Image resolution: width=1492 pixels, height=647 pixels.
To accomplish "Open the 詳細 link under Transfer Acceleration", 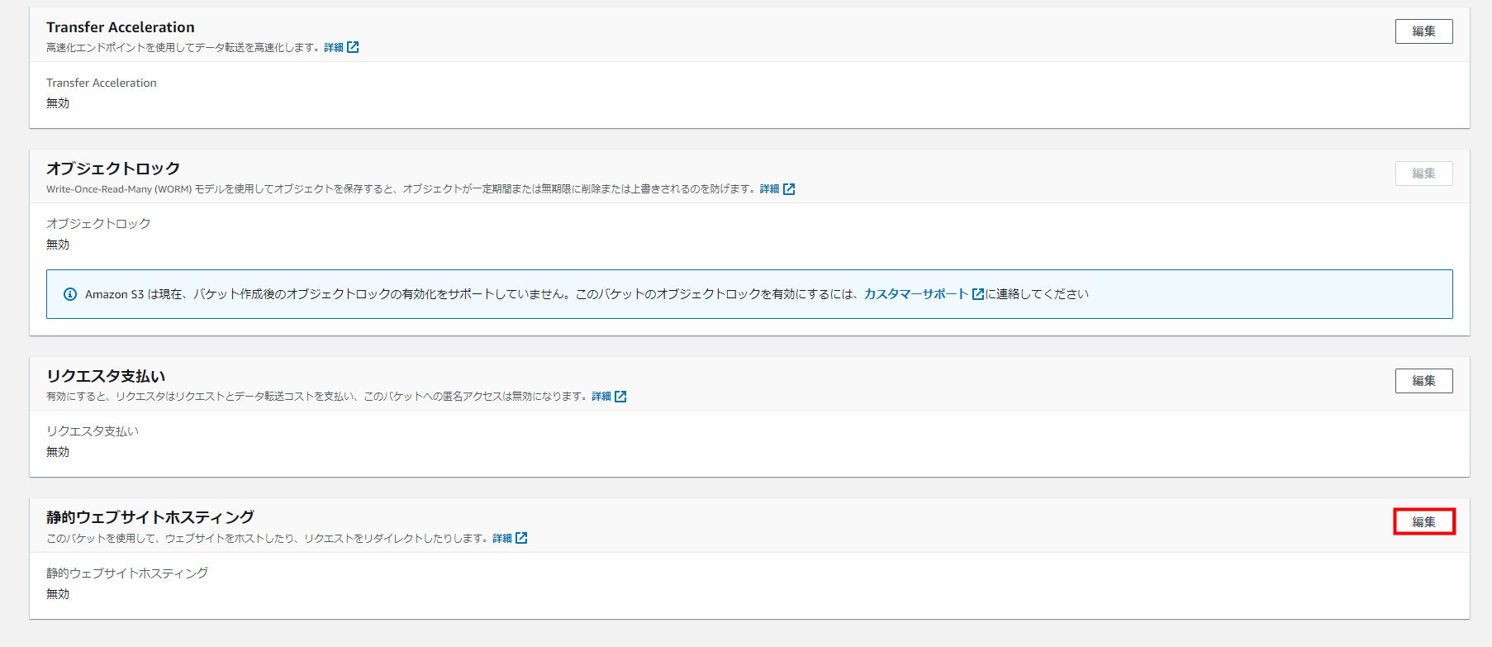I will (x=334, y=48).
